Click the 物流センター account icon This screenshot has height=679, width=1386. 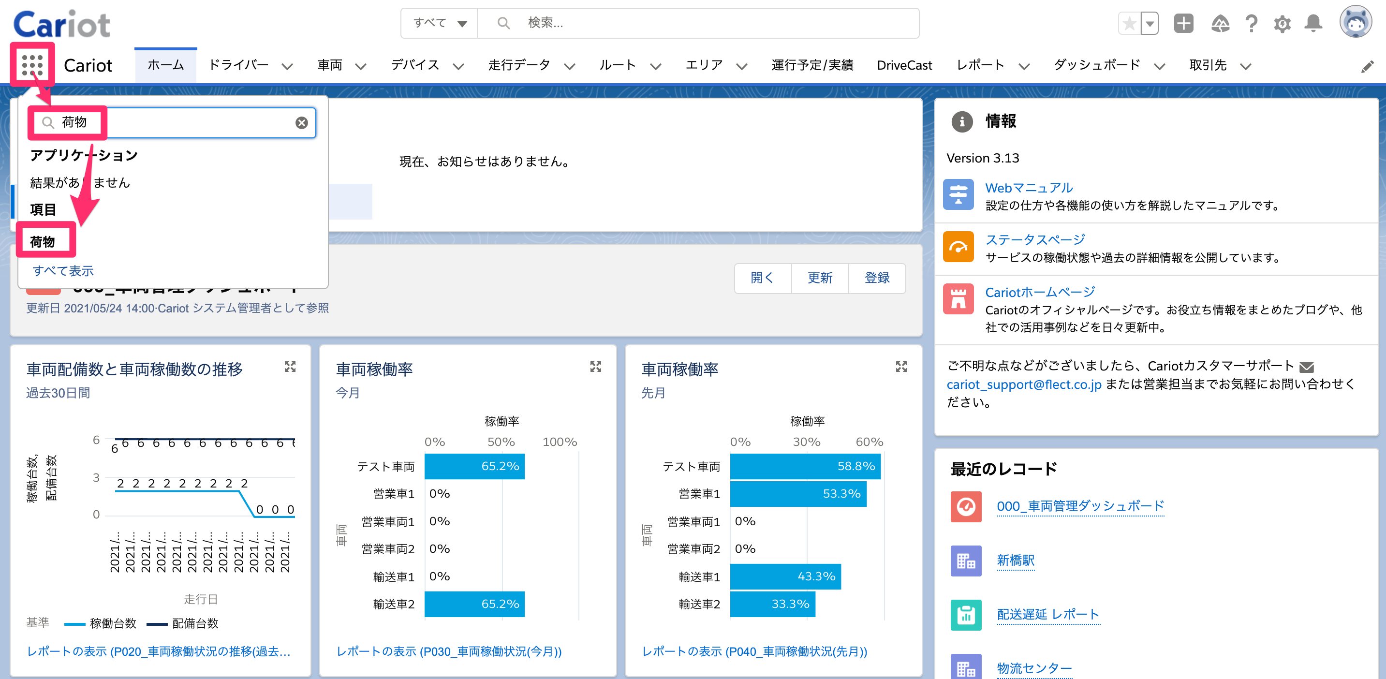(x=966, y=667)
